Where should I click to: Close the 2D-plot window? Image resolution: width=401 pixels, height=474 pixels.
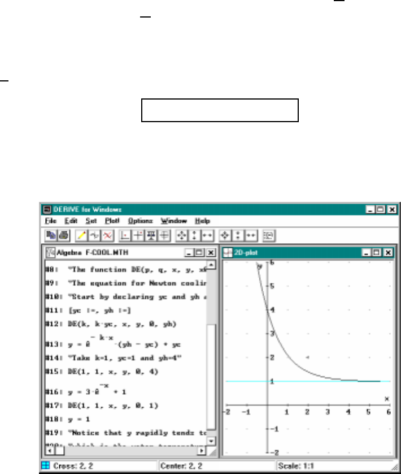click(389, 252)
